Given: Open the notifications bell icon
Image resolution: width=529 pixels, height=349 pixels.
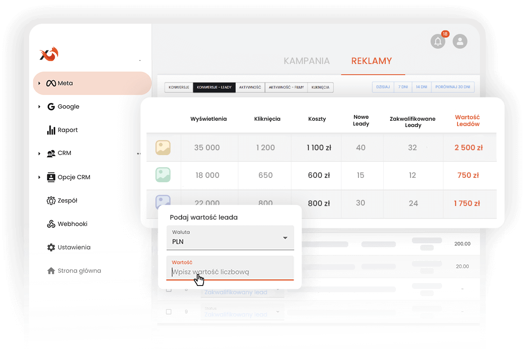Looking at the screenshot, I should pyautogui.click(x=438, y=41).
